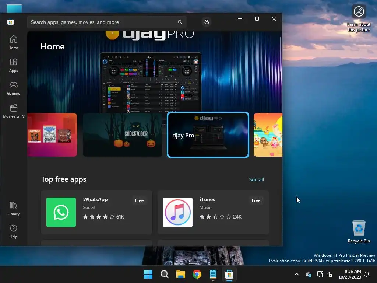Open the Home section in the sidebar
This screenshot has width=377, height=283.
(14, 42)
